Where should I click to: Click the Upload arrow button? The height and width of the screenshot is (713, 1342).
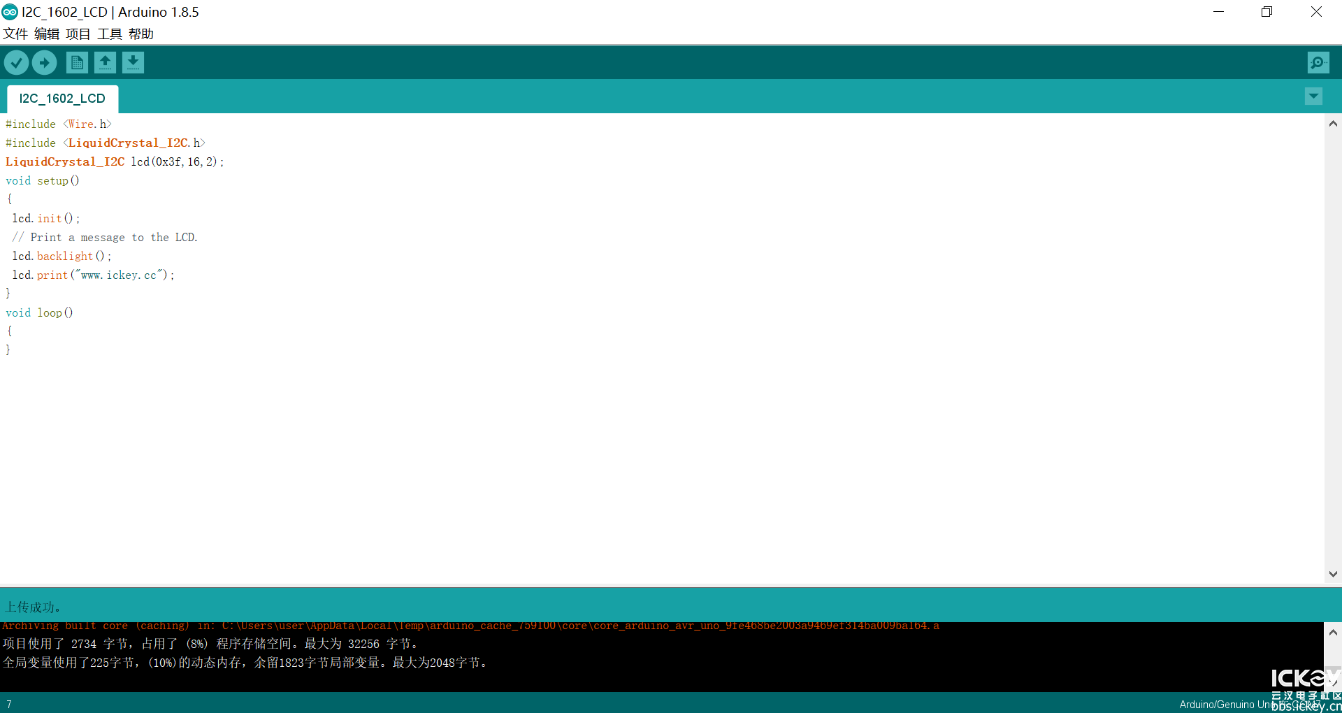click(x=44, y=63)
